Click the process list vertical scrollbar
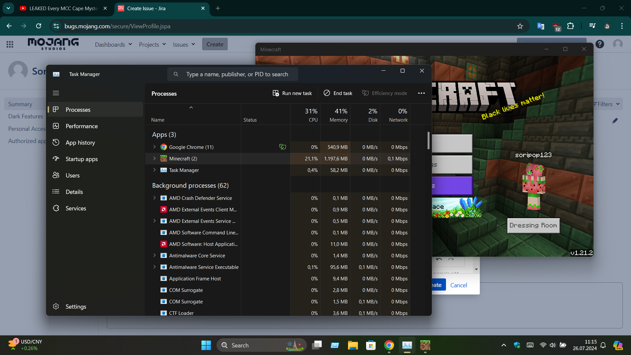This screenshot has height=355, width=631. 428,140
